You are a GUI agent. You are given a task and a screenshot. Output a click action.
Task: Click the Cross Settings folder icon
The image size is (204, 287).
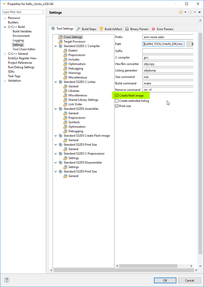(x=61, y=37)
